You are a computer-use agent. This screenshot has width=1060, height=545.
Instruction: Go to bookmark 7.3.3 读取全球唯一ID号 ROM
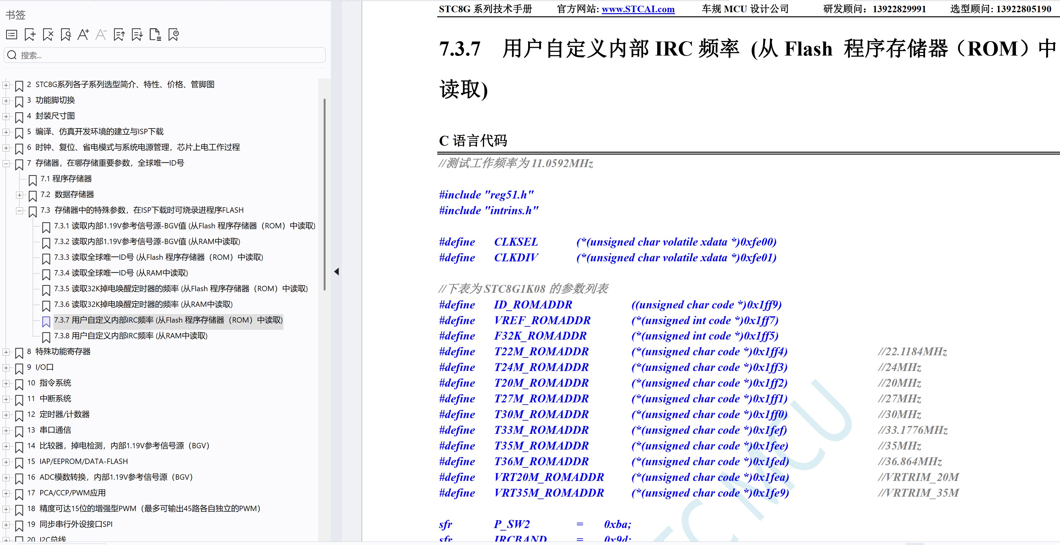159,257
